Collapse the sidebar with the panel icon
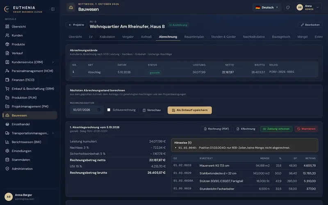 [53, 9]
